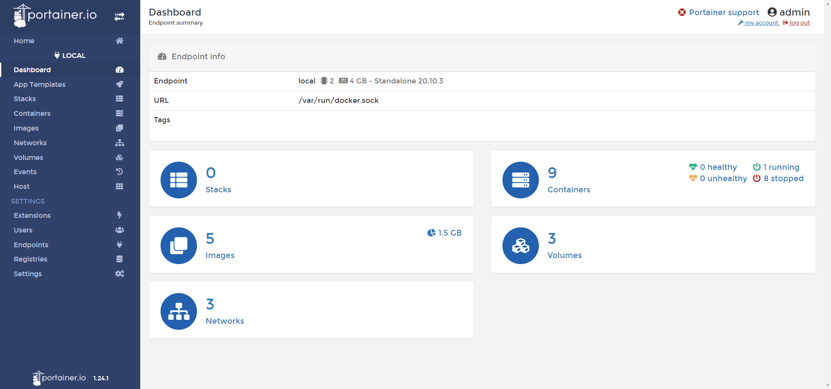Click the portainer.io logo at top left
The width and height of the screenshot is (831, 389).
(55, 16)
